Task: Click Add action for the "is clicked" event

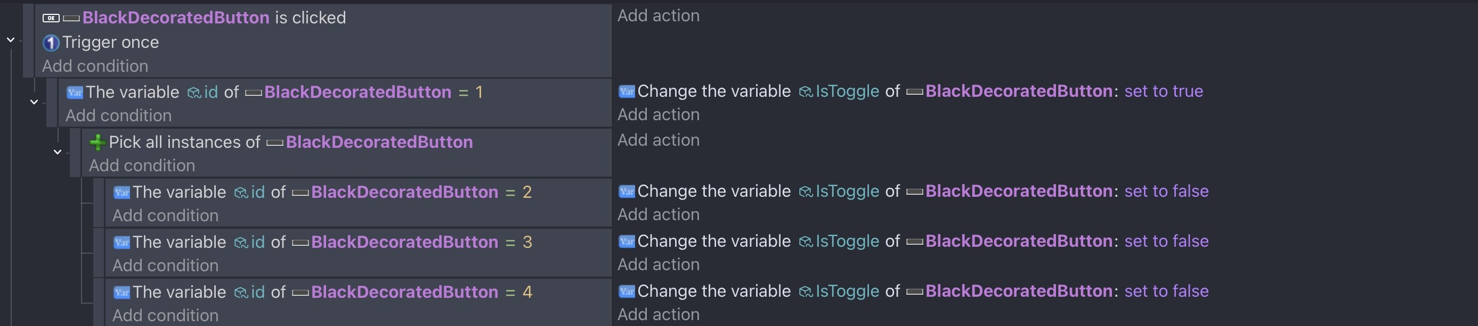Action: tap(658, 16)
